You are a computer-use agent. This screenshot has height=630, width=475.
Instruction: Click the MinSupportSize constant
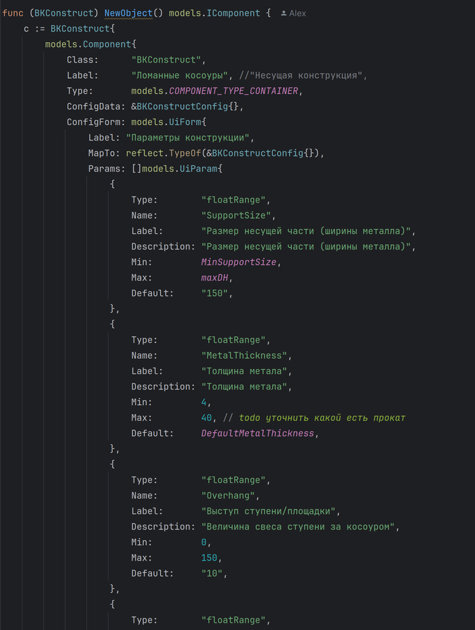[x=241, y=262]
